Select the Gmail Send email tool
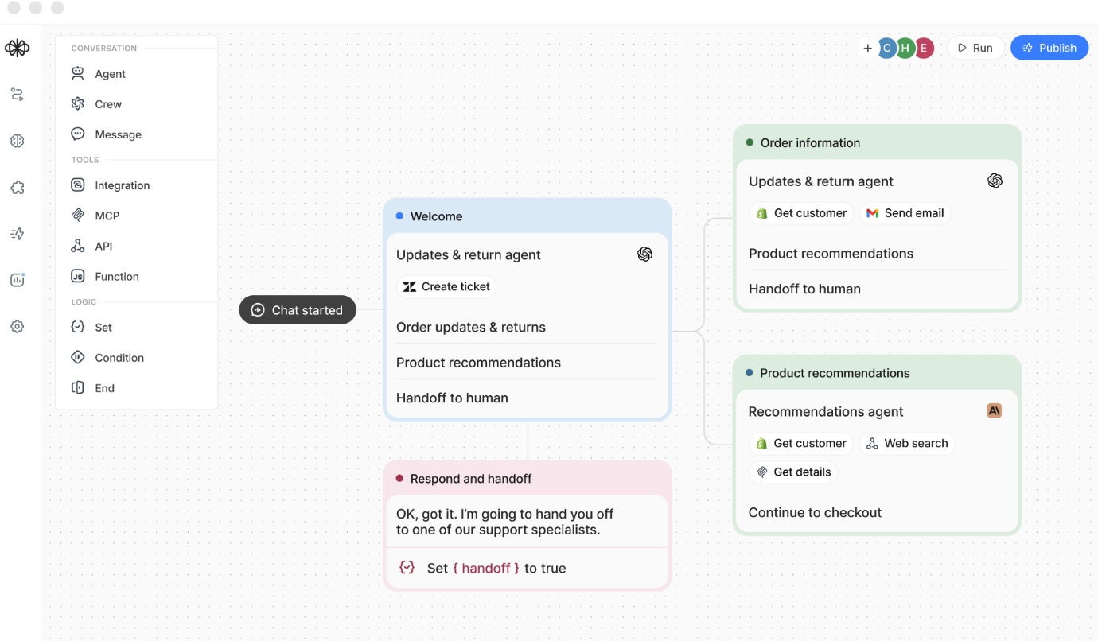 905,212
